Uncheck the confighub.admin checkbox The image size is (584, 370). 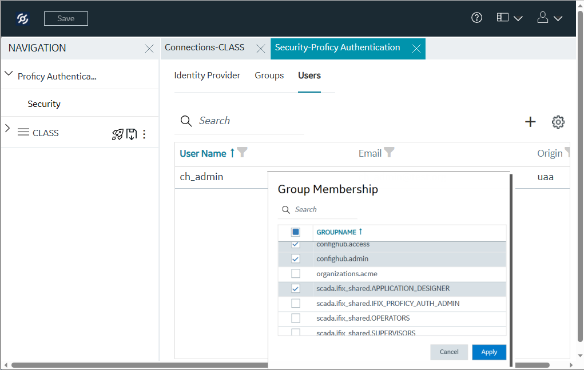295,258
